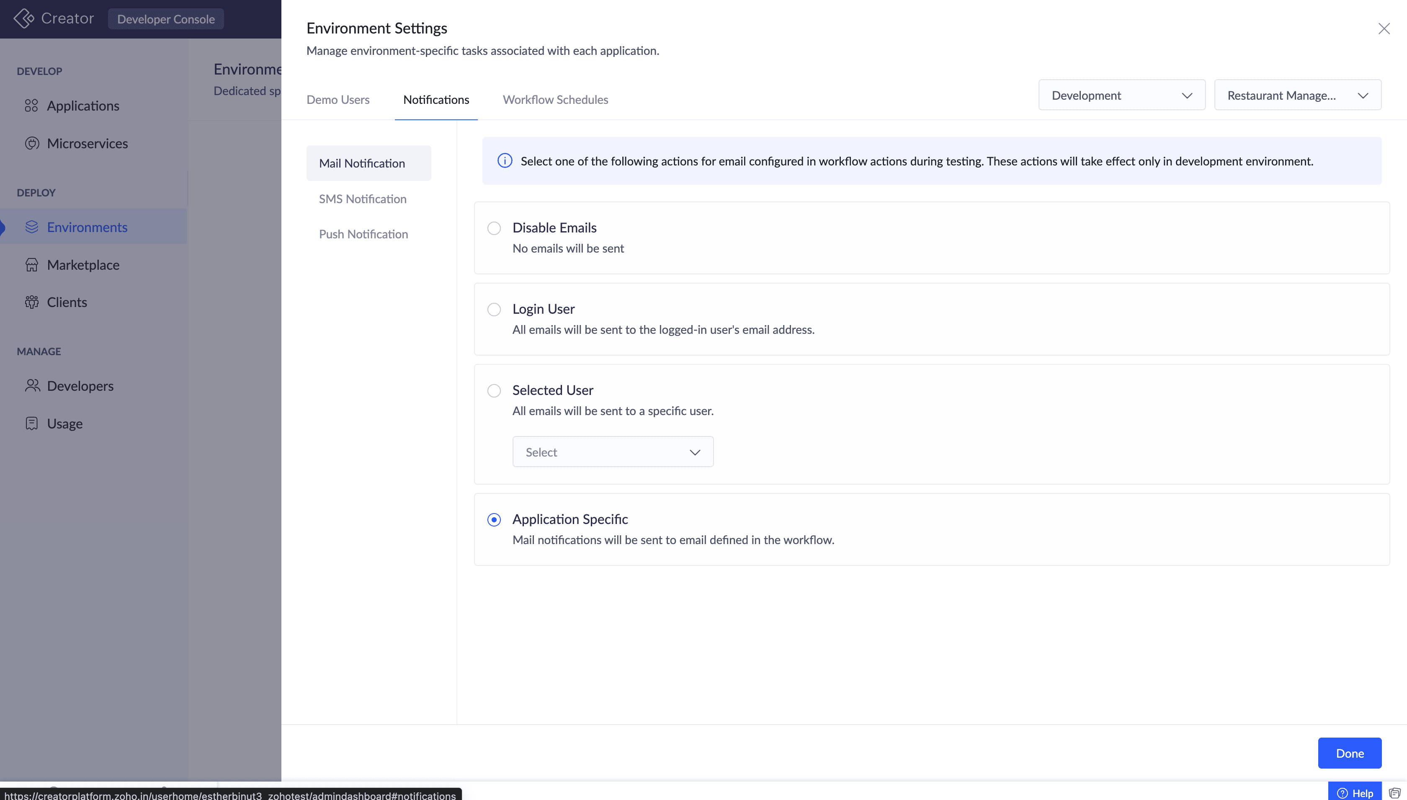The width and height of the screenshot is (1407, 800).
Task: Open the Select user dropdown
Action: 612,452
